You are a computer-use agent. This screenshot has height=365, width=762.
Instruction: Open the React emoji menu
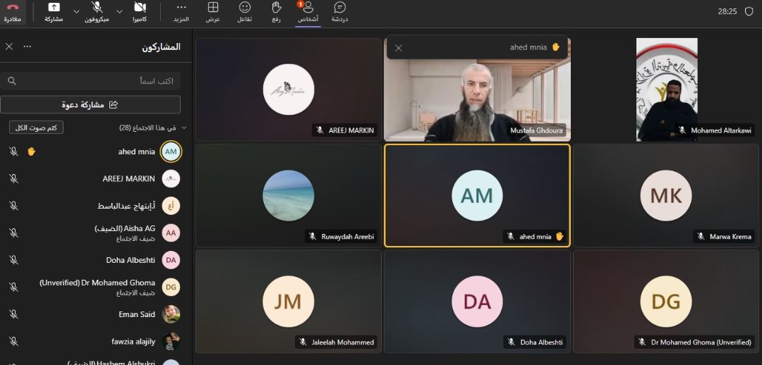pyautogui.click(x=245, y=11)
